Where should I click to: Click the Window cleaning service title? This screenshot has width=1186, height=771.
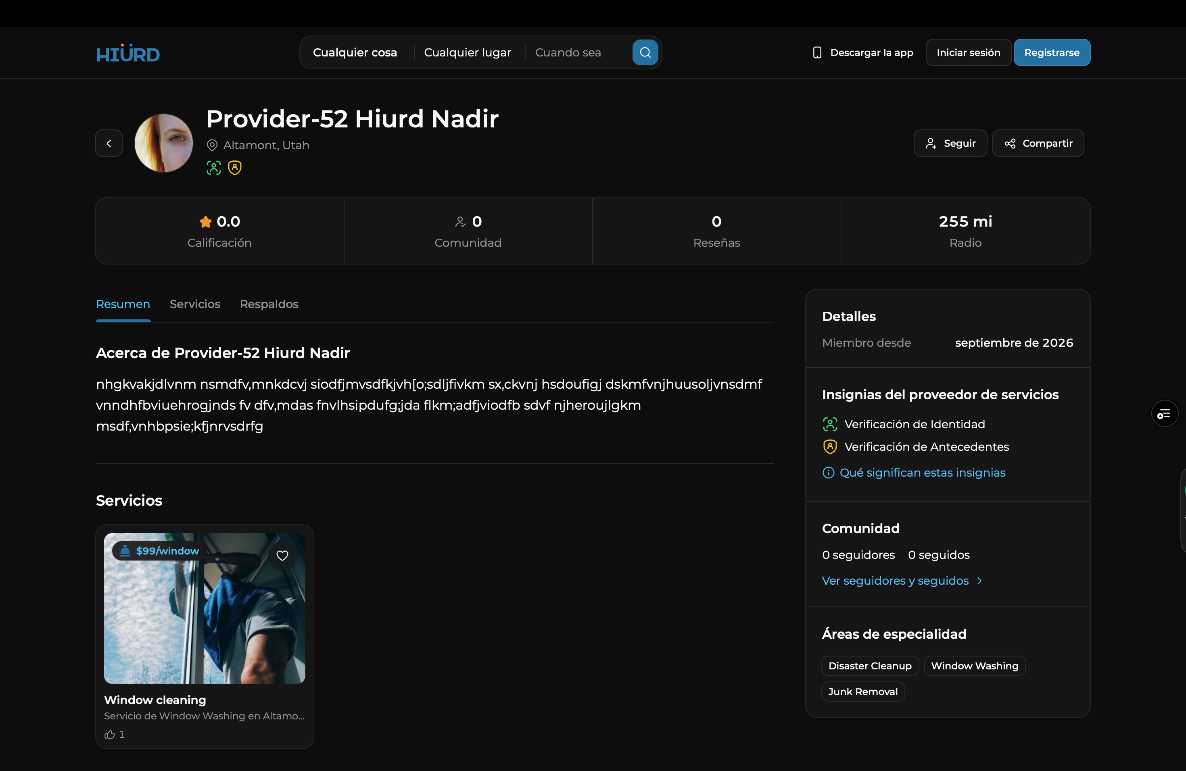(x=155, y=700)
